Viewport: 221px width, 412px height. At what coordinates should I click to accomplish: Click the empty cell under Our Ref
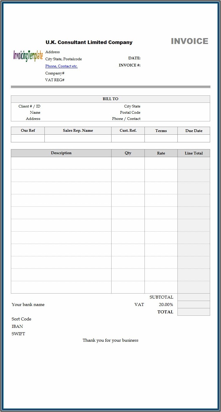[x=28, y=139]
